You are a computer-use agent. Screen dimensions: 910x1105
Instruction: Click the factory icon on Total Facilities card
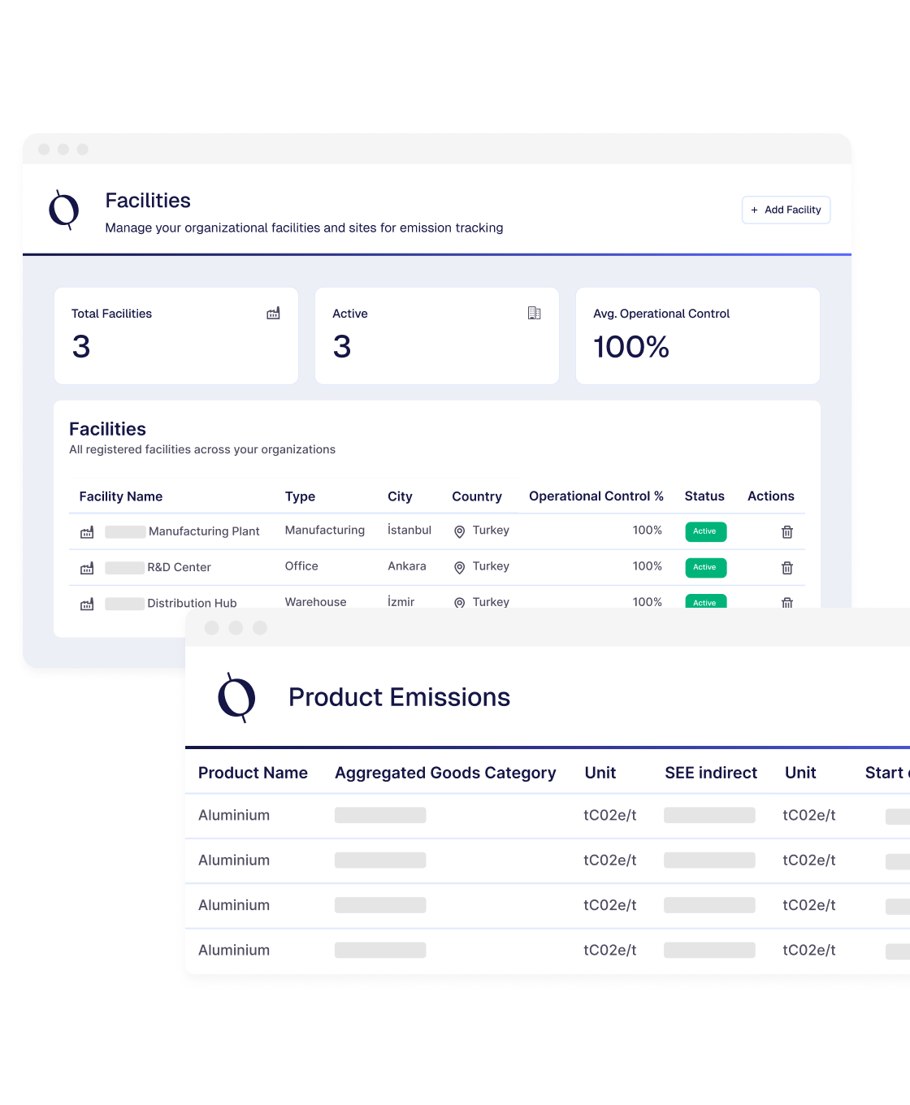(x=273, y=313)
